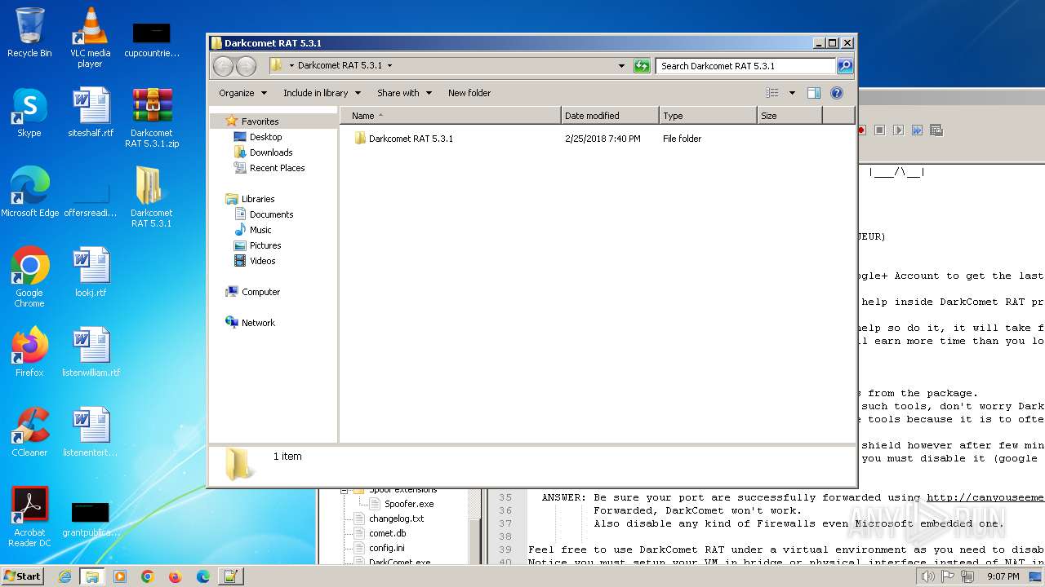The image size is (1045, 587).
Task: Create a New folder
Action: pyautogui.click(x=469, y=93)
